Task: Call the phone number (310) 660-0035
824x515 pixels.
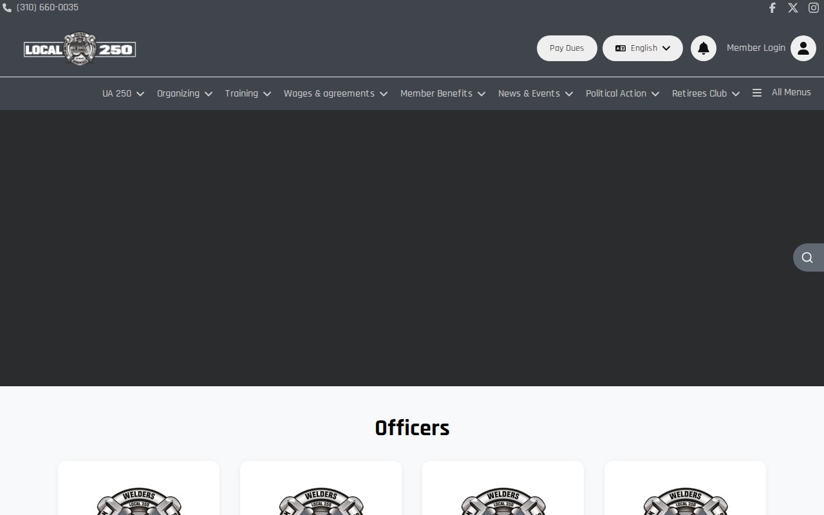Action: click(47, 8)
